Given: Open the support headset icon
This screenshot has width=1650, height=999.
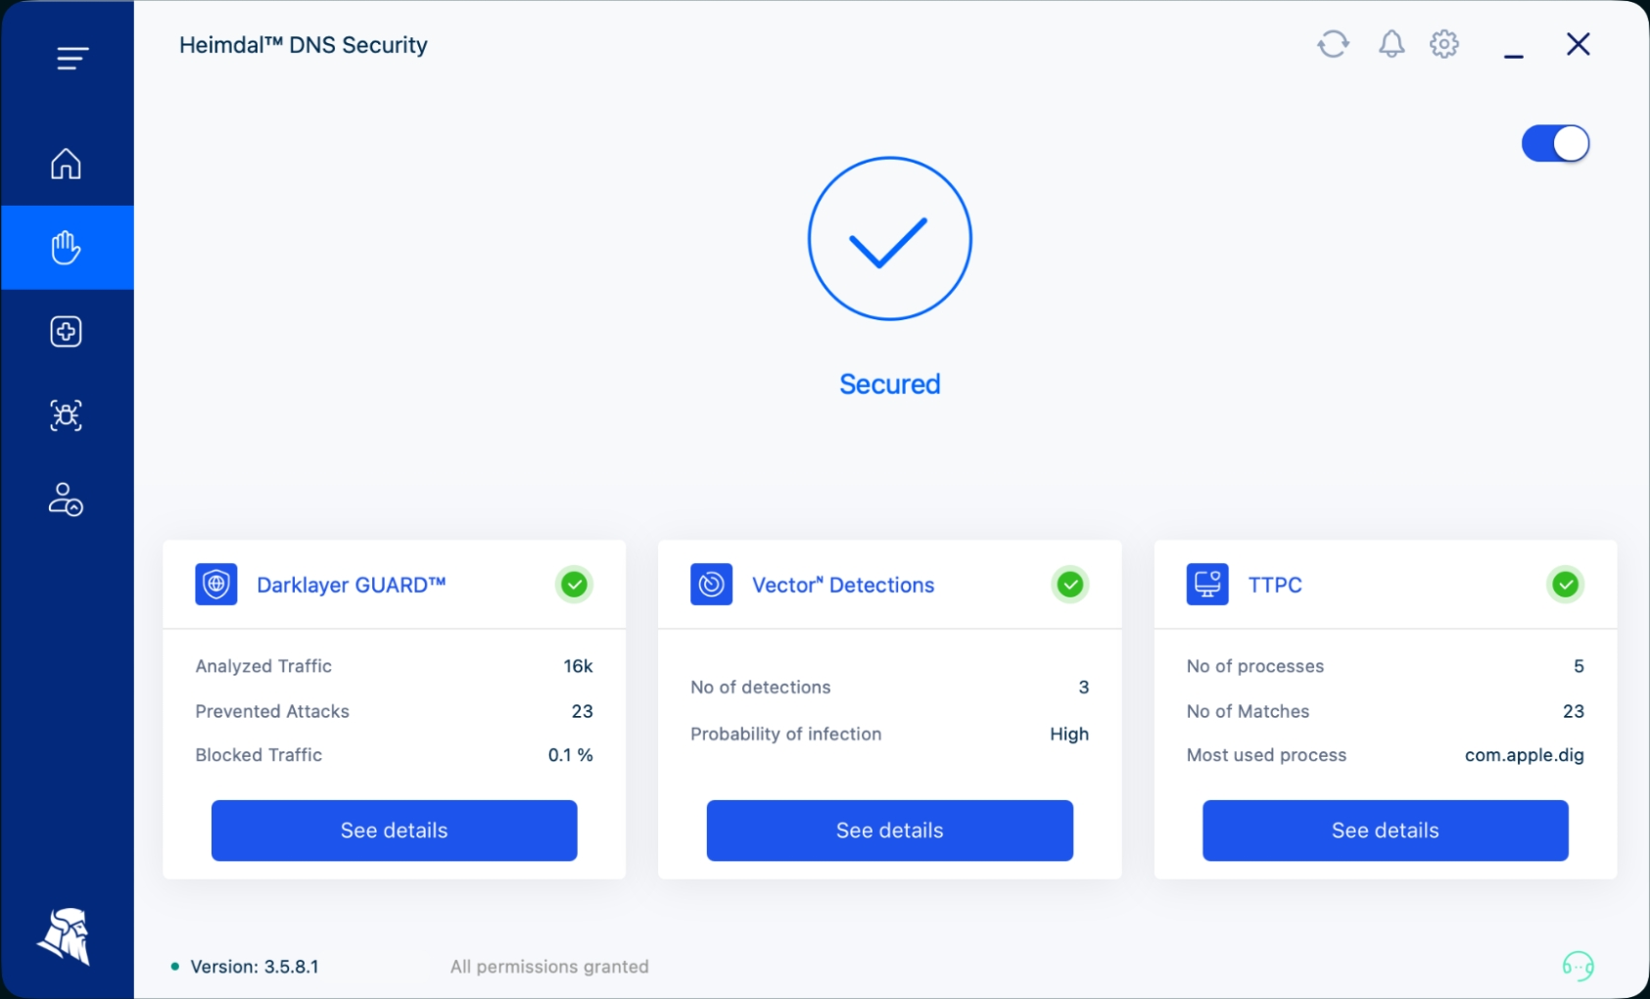Looking at the screenshot, I should coord(1579,967).
